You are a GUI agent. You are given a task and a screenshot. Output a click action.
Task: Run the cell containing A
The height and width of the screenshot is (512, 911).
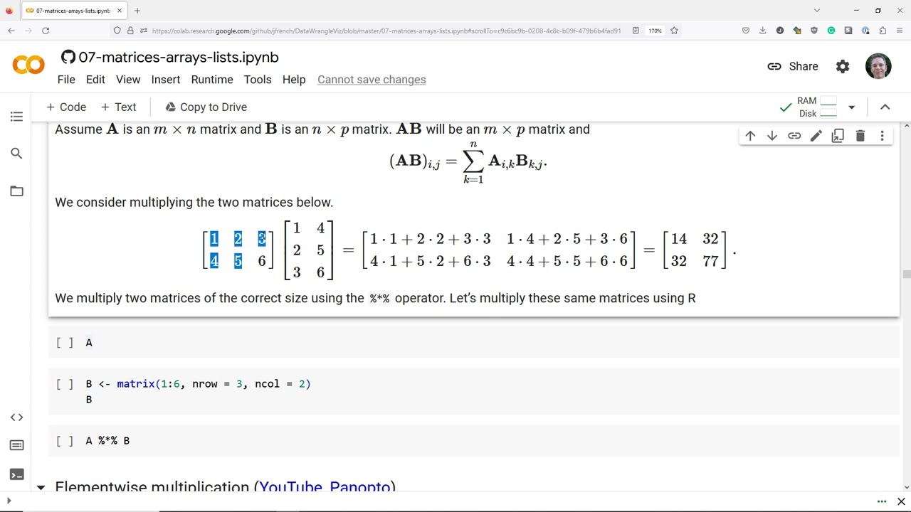pyautogui.click(x=65, y=343)
